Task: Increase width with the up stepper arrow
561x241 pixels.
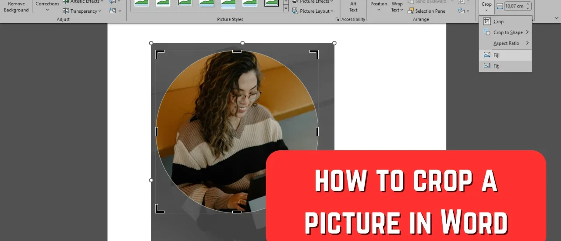Action: 528,4
